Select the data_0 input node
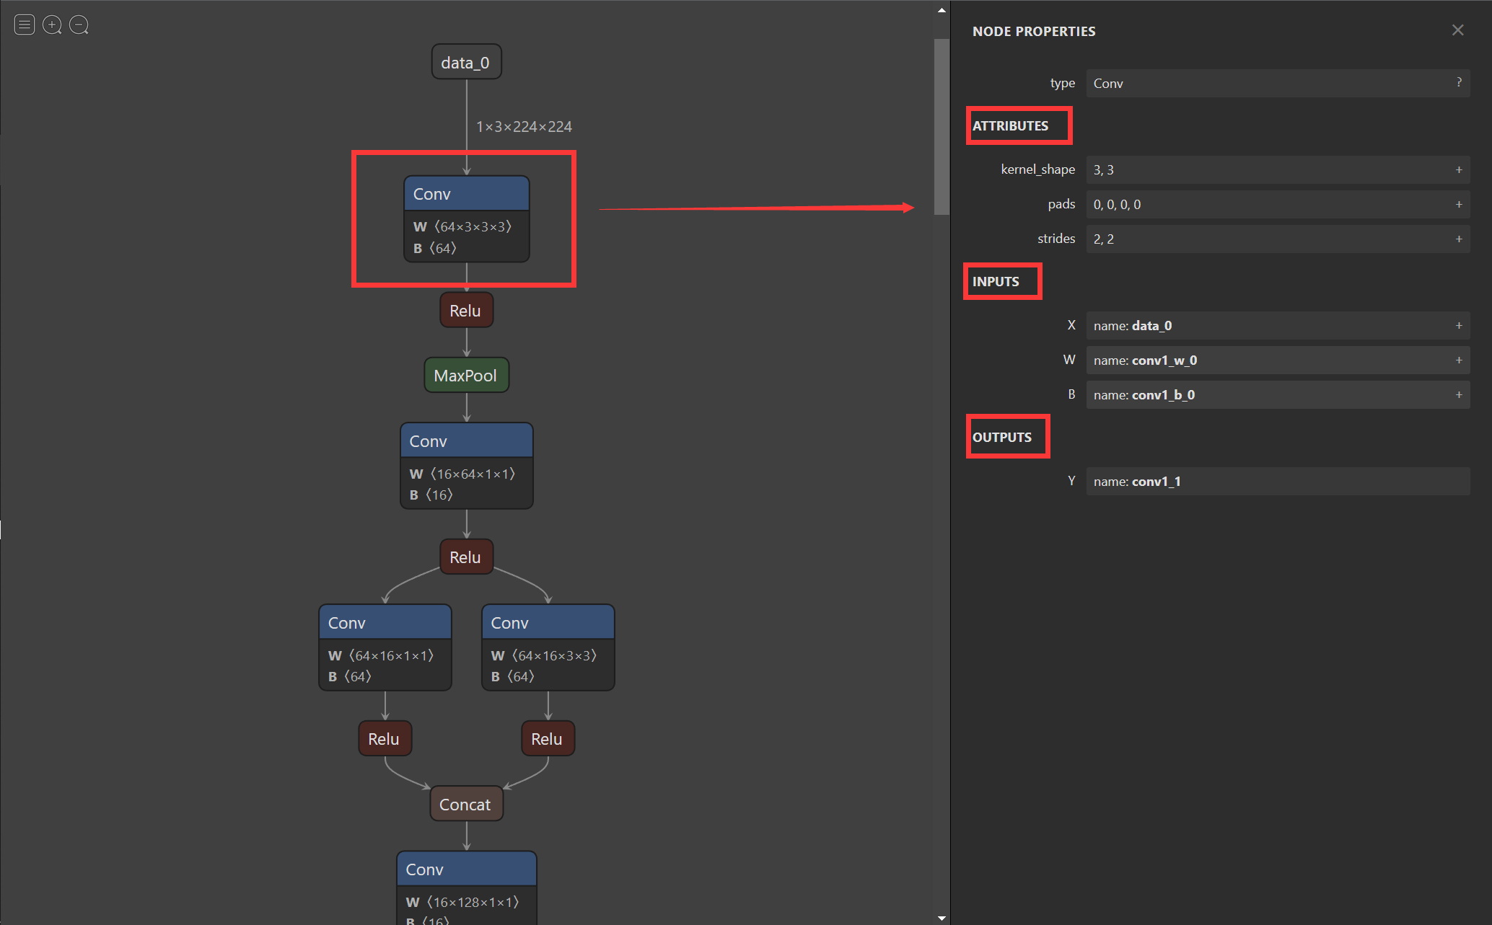Screen dimensions: 1492x925 coord(466,63)
